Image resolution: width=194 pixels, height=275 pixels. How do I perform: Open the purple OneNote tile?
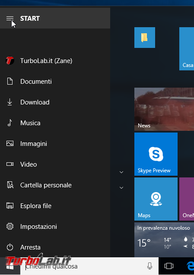coord(187,199)
